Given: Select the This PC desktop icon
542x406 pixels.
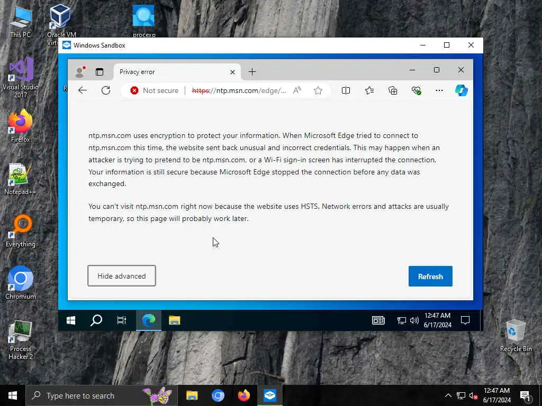Looking at the screenshot, I should click(x=21, y=21).
